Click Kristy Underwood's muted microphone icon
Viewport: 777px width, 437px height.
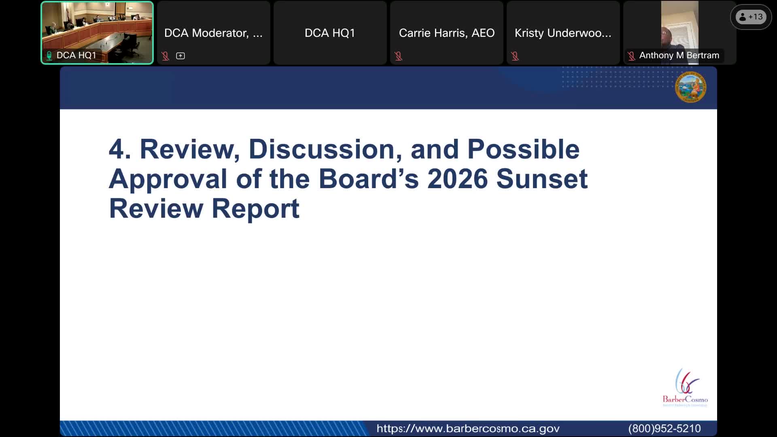[x=515, y=56]
